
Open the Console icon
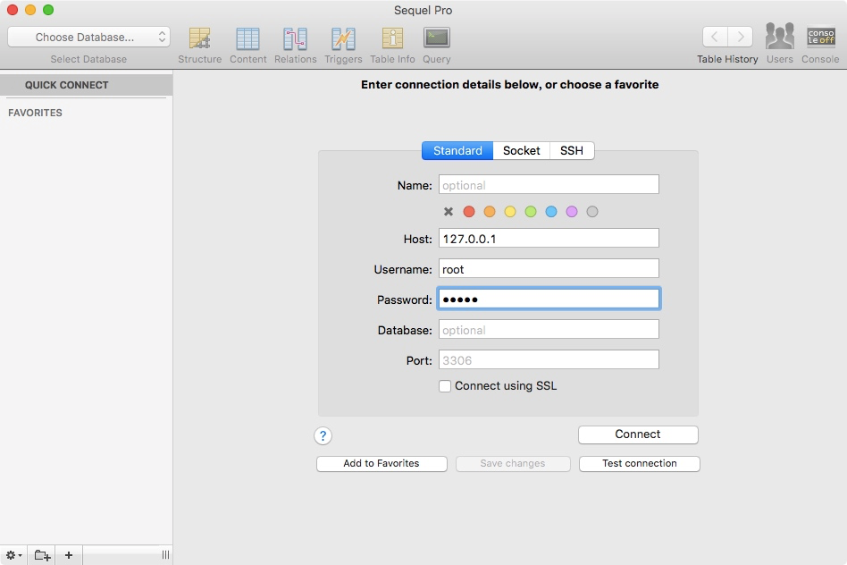(x=820, y=37)
